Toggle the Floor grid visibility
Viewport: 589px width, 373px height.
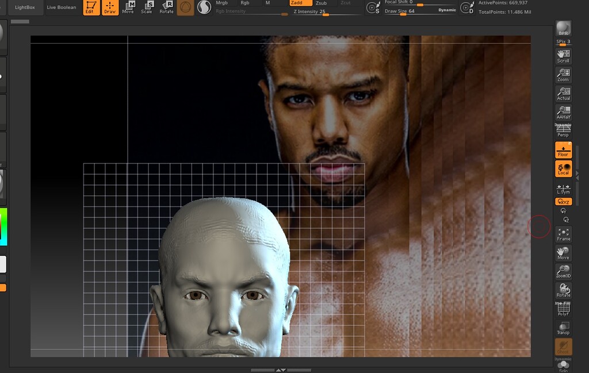(x=563, y=151)
